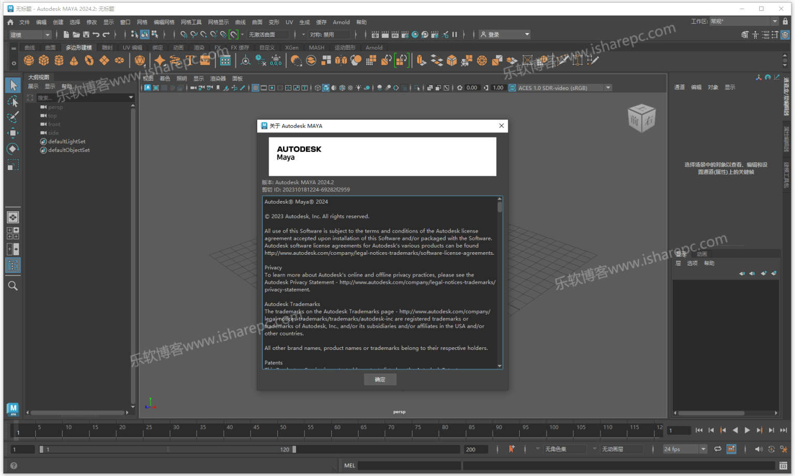The image size is (795, 476).
Task: Select the Lasso tool in toolbox
Action: click(x=13, y=101)
